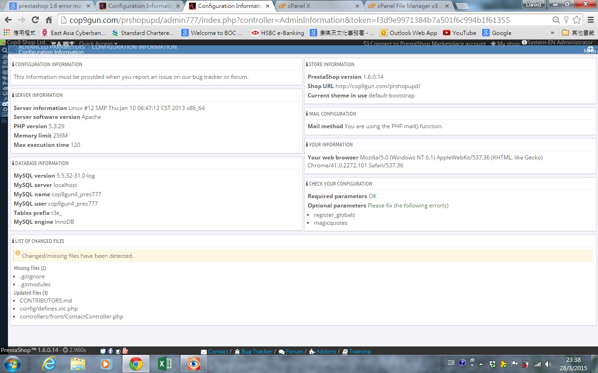Open the Addons footer link
This screenshot has height=373, width=598.
click(x=322, y=352)
